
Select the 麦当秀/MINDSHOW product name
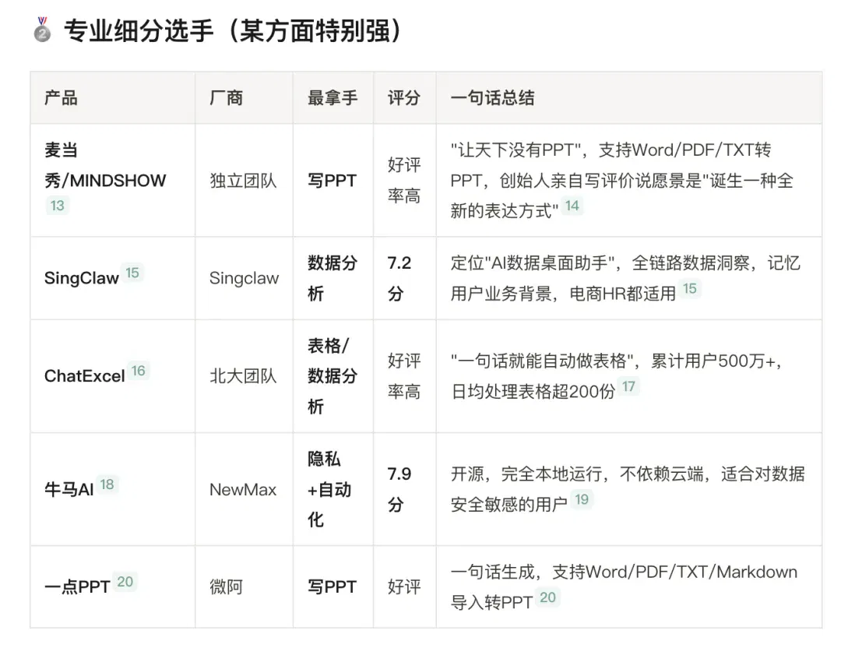(105, 165)
